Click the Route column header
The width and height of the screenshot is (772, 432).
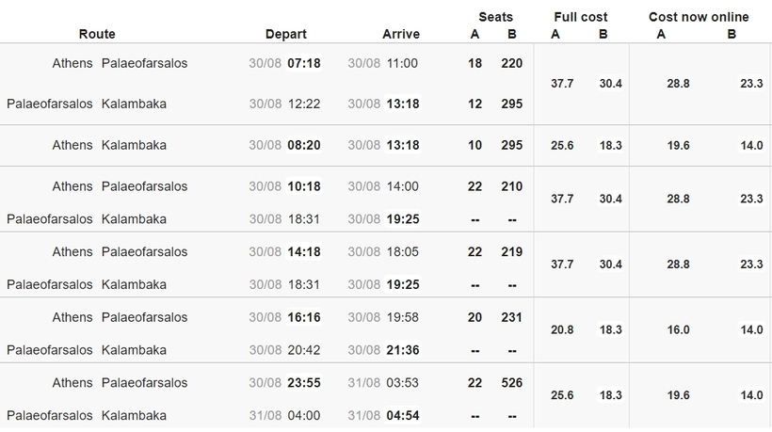tap(97, 34)
